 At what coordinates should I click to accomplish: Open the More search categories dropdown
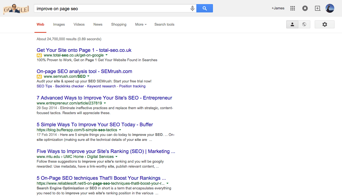[141, 24]
